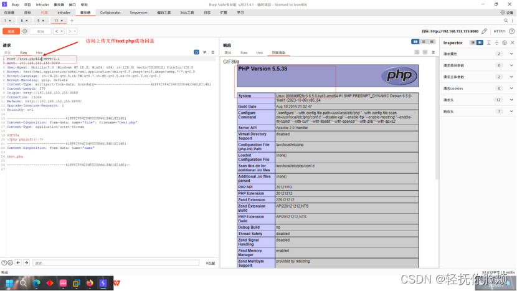Edit target with pencil icon
This screenshot has width=517, height=291.
tap(484, 31)
